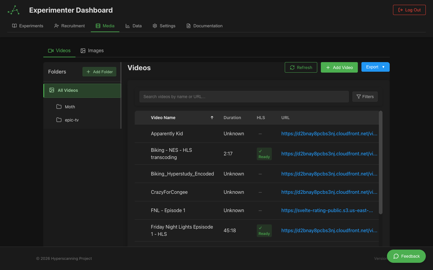Viewport: 433px width, 270px height.
Task: Switch to the Media navigation tab
Action: point(105,25)
